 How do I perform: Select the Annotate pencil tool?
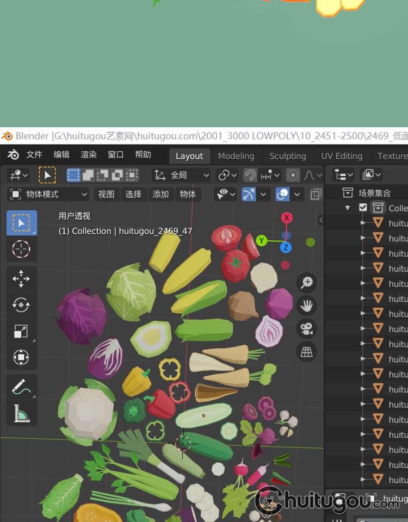click(x=21, y=387)
